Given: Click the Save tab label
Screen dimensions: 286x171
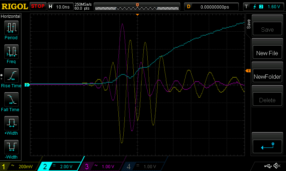Looking at the screenshot, I should tap(248, 24).
